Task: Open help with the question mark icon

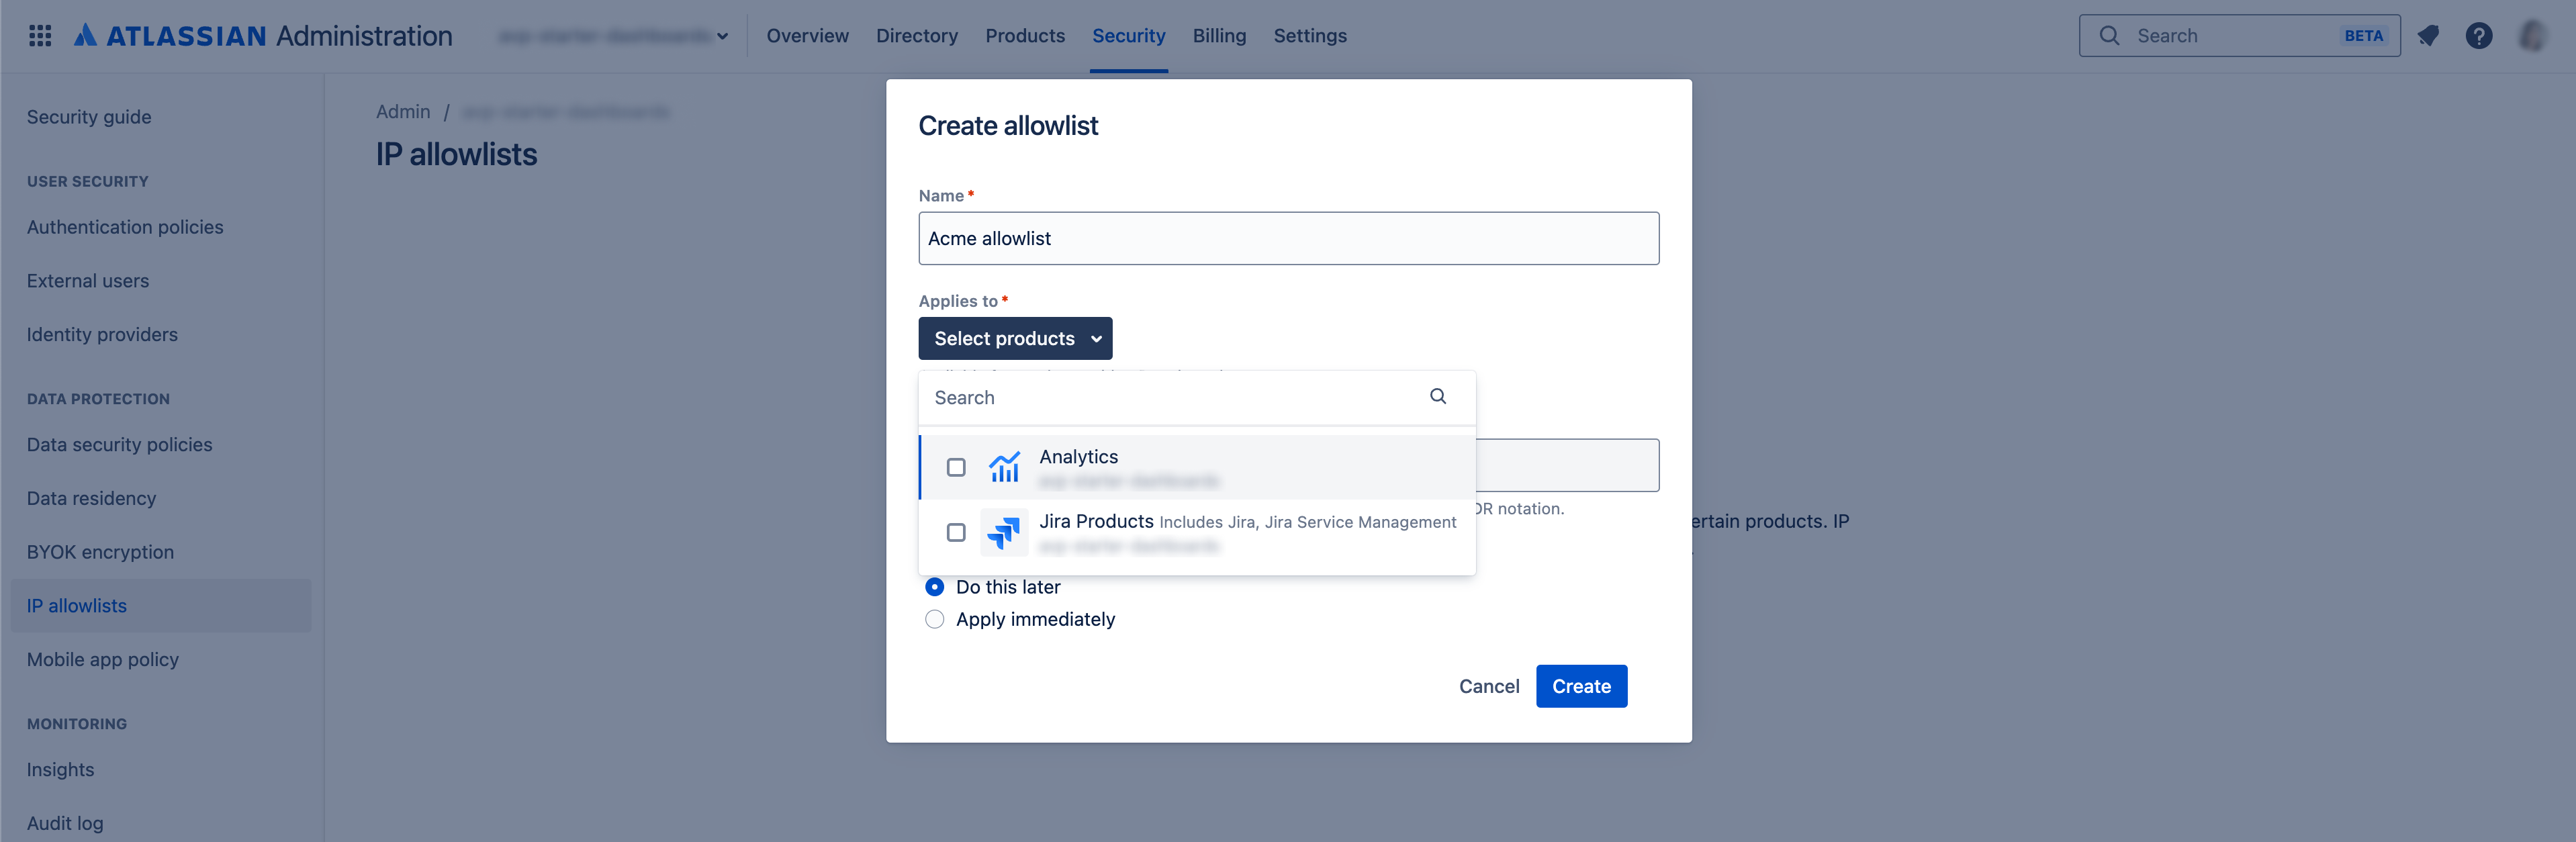Action: (x=2480, y=35)
